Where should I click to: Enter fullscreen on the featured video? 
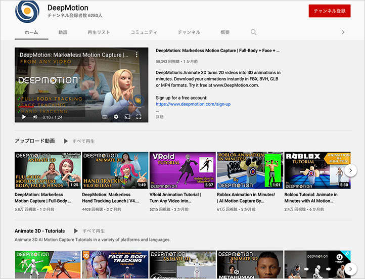tap(139, 117)
